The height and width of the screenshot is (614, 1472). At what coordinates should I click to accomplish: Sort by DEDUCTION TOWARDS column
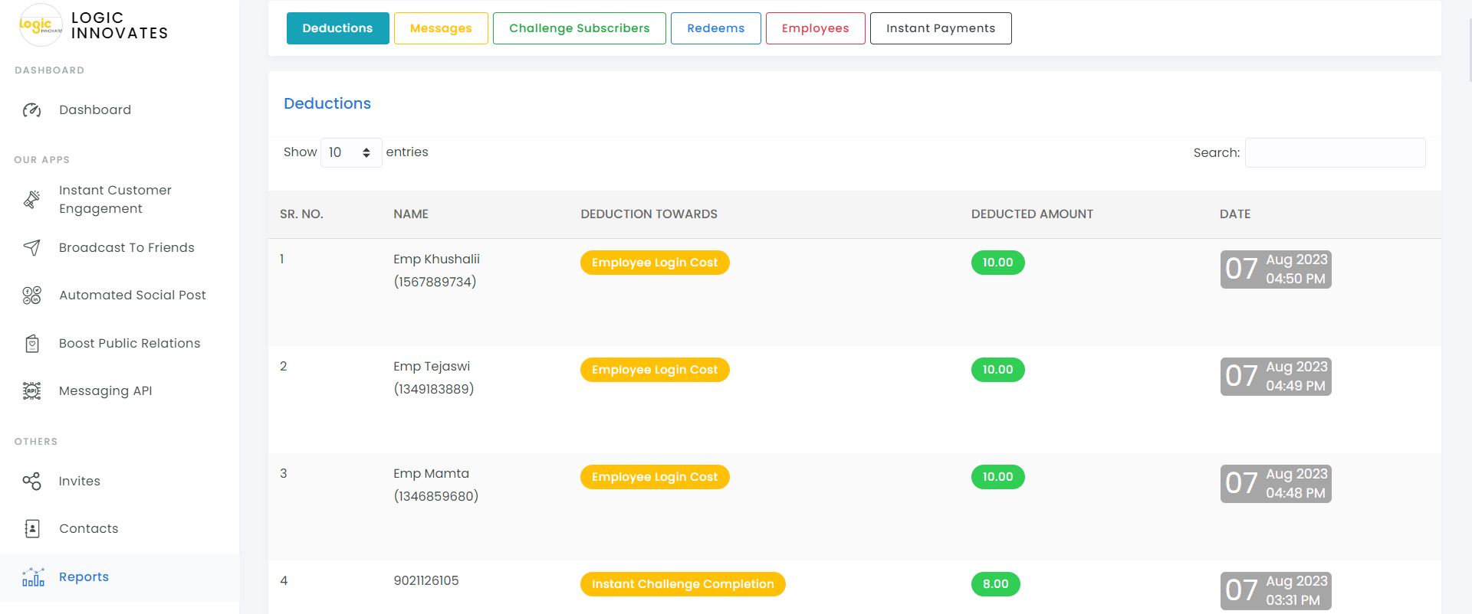pyautogui.click(x=649, y=214)
